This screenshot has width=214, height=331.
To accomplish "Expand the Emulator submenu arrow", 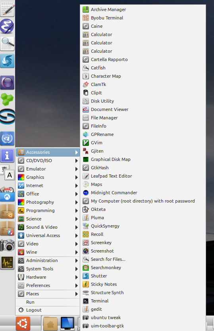I will [77, 169].
